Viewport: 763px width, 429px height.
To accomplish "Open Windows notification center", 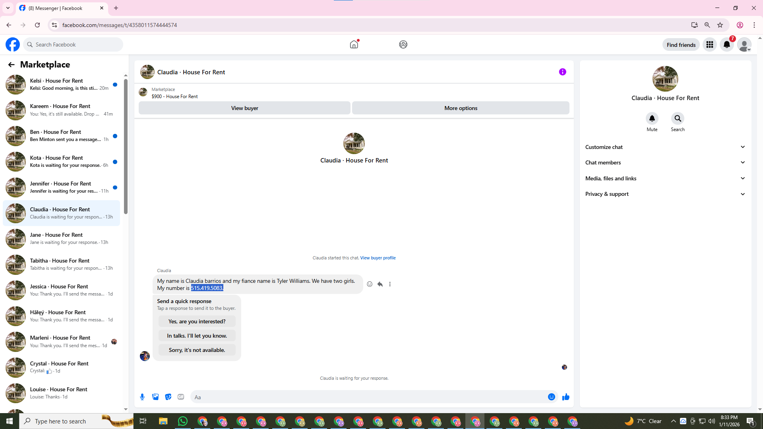I will [751, 421].
